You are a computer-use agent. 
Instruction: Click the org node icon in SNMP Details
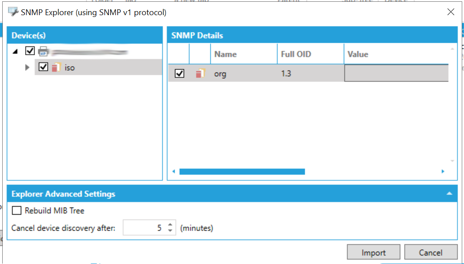(200, 74)
